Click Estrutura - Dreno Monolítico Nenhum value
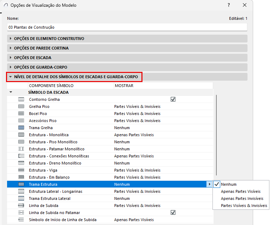 click(x=122, y=163)
